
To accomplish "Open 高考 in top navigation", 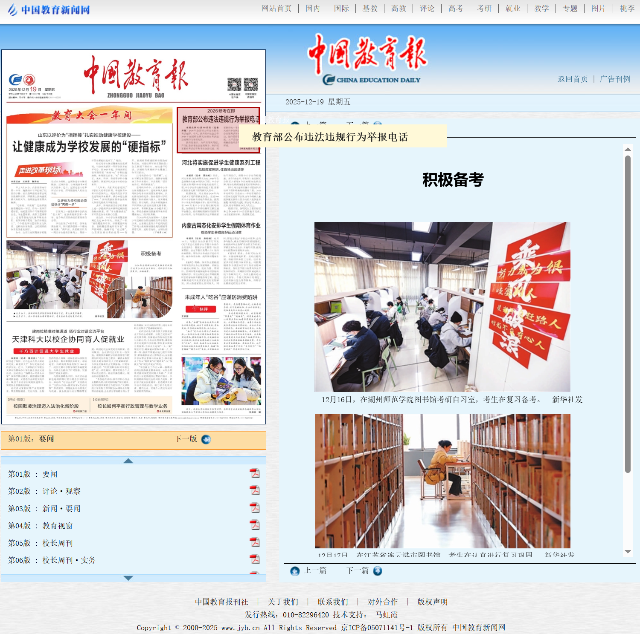I will pos(455,9).
